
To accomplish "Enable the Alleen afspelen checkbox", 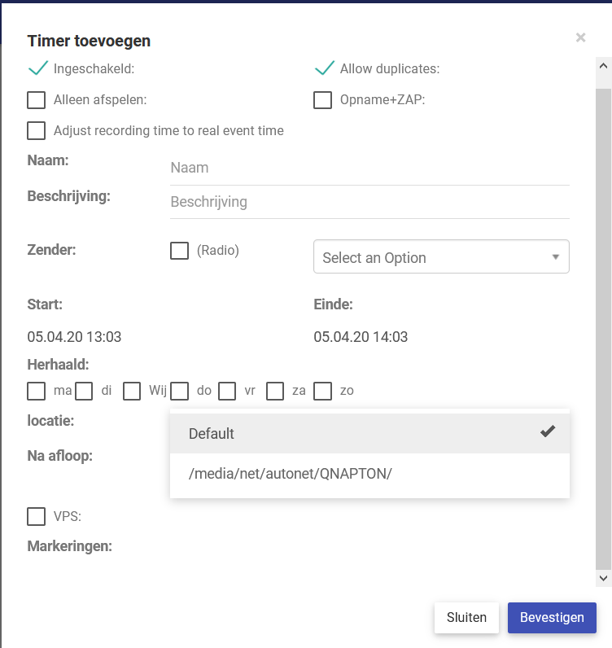I will coord(37,100).
